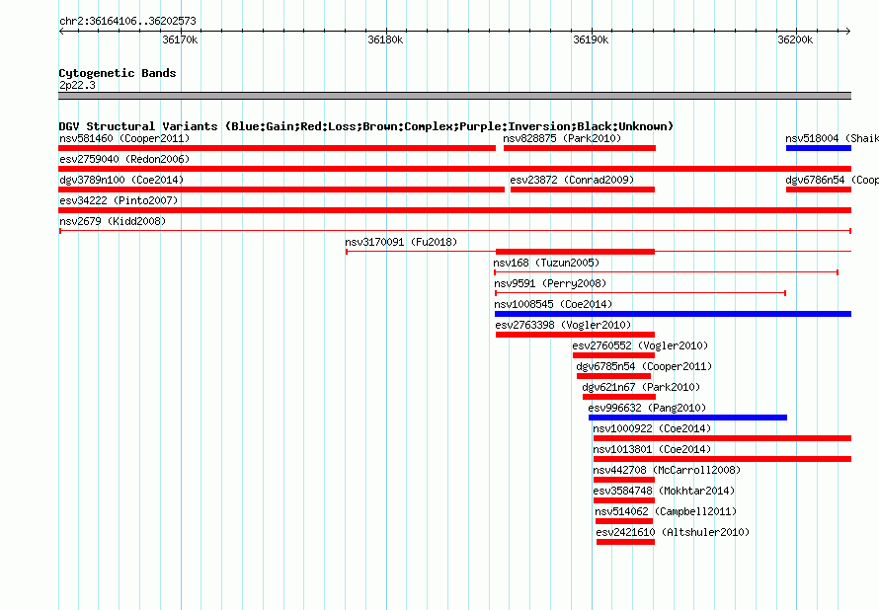The height and width of the screenshot is (610, 879).
Task: Open nsv1013801 (Coe2014) variant
Action: click(x=652, y=449)
